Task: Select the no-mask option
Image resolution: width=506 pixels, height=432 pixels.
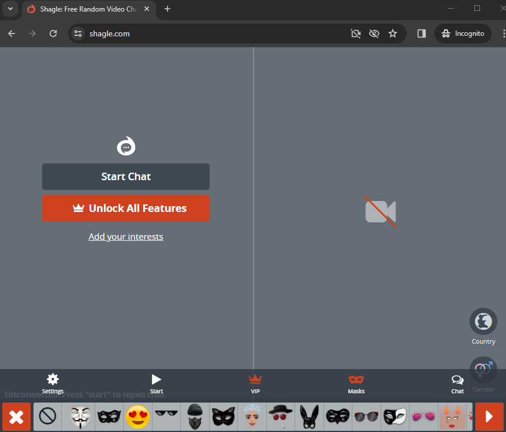Action: coord(47,416)
